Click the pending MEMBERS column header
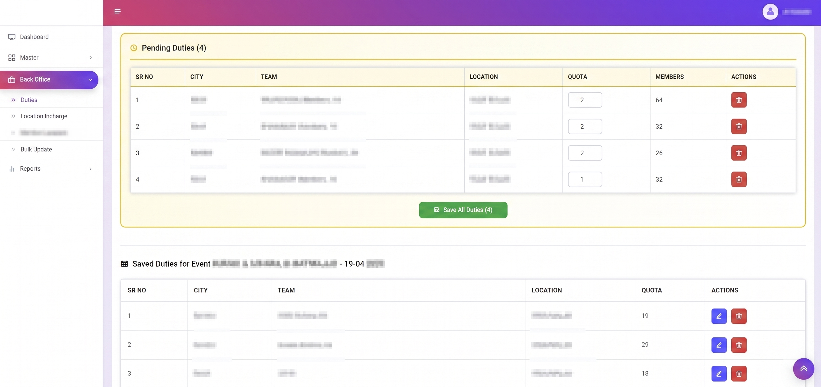This screenshot has height=387, width=821. coord(669,77)
